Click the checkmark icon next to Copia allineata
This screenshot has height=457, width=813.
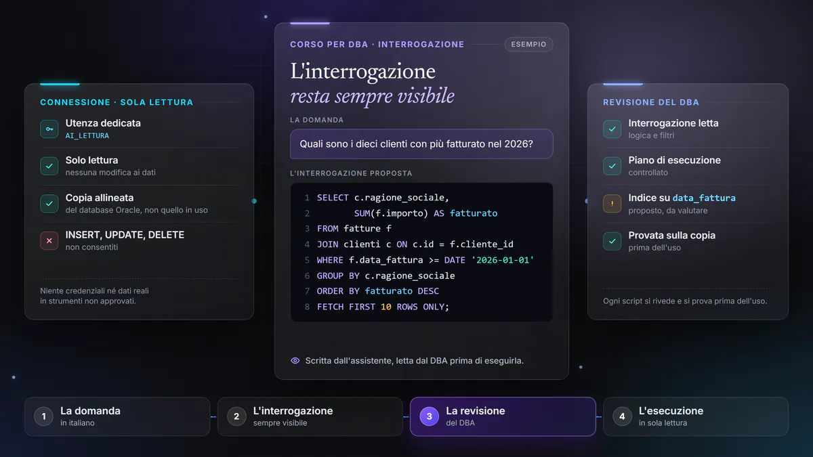pos(49,203)
